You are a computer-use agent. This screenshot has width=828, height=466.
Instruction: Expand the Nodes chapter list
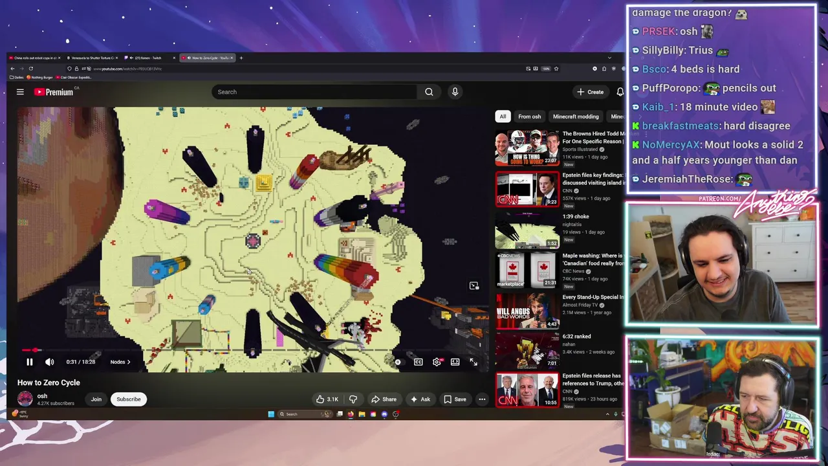click(x=120, y=362)
